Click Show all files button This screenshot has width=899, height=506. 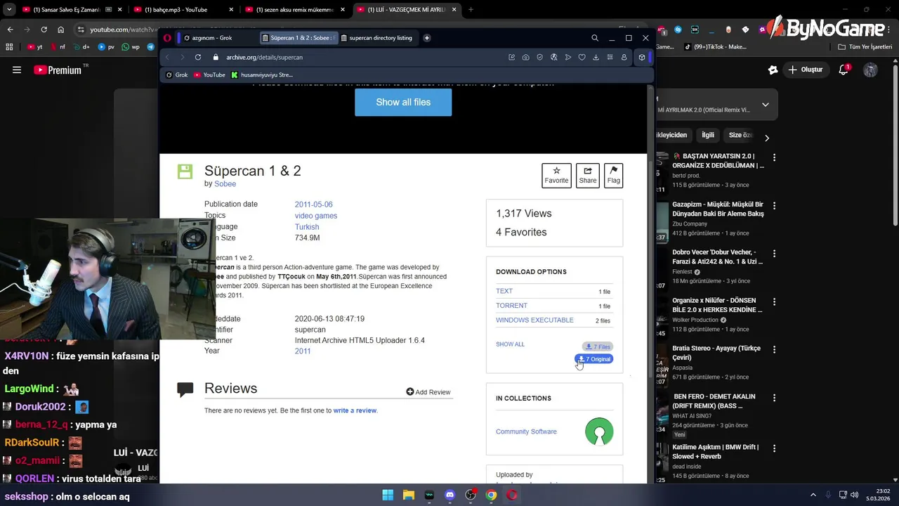click(x=403, y=103)
